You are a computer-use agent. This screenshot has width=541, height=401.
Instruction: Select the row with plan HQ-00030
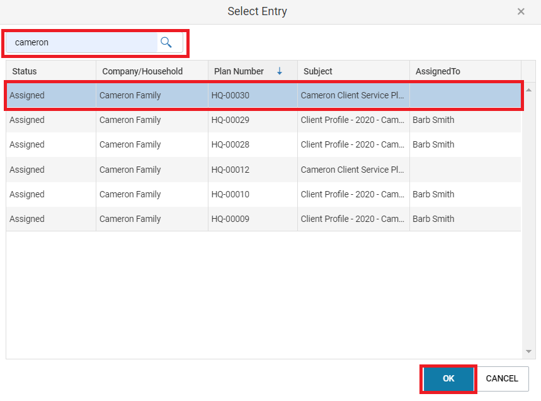(264, 95)
